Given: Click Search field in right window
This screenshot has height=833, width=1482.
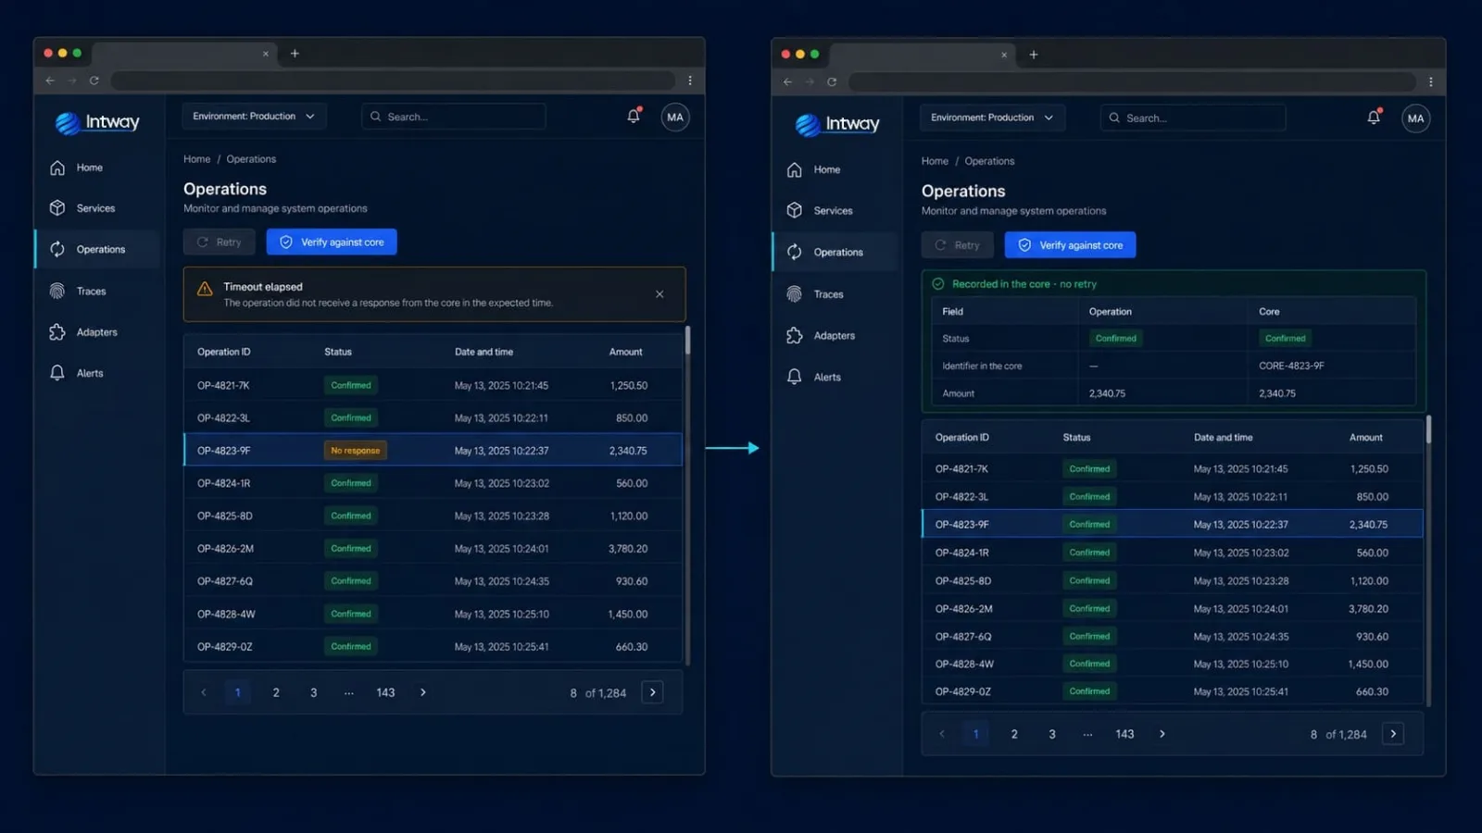Looking at the screenshot, I should pyautogui.click(x=1193, y=118).
